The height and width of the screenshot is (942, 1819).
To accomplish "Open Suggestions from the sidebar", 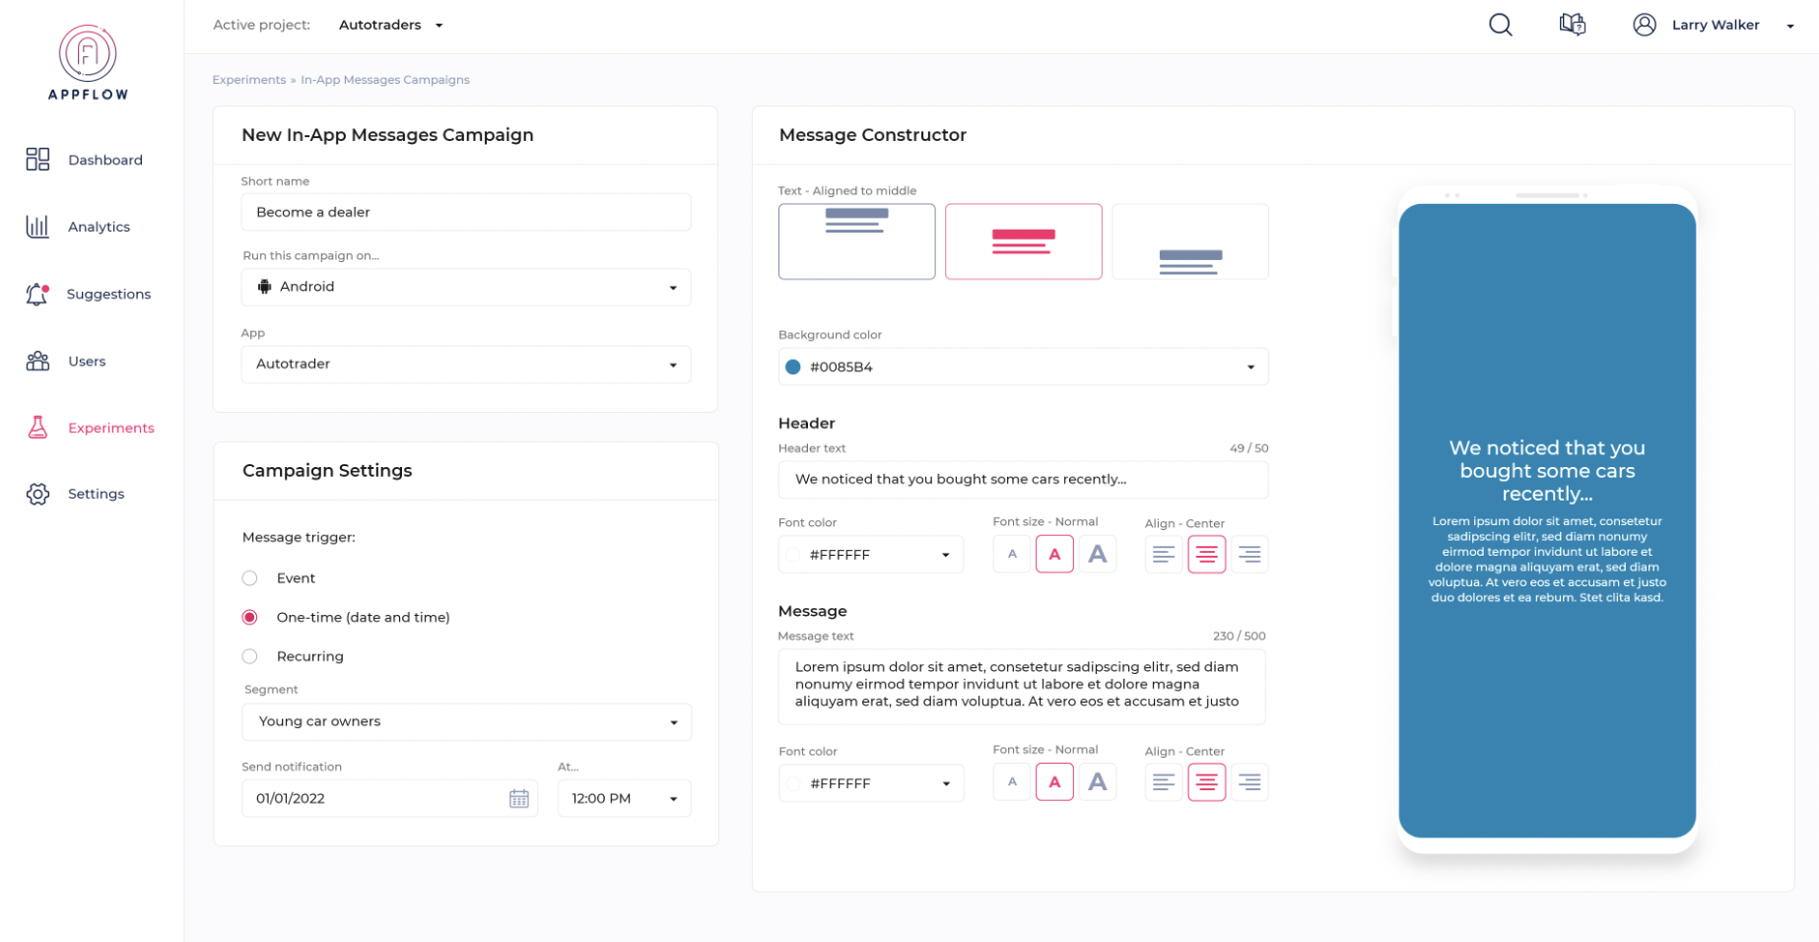I will click(108, 294).
